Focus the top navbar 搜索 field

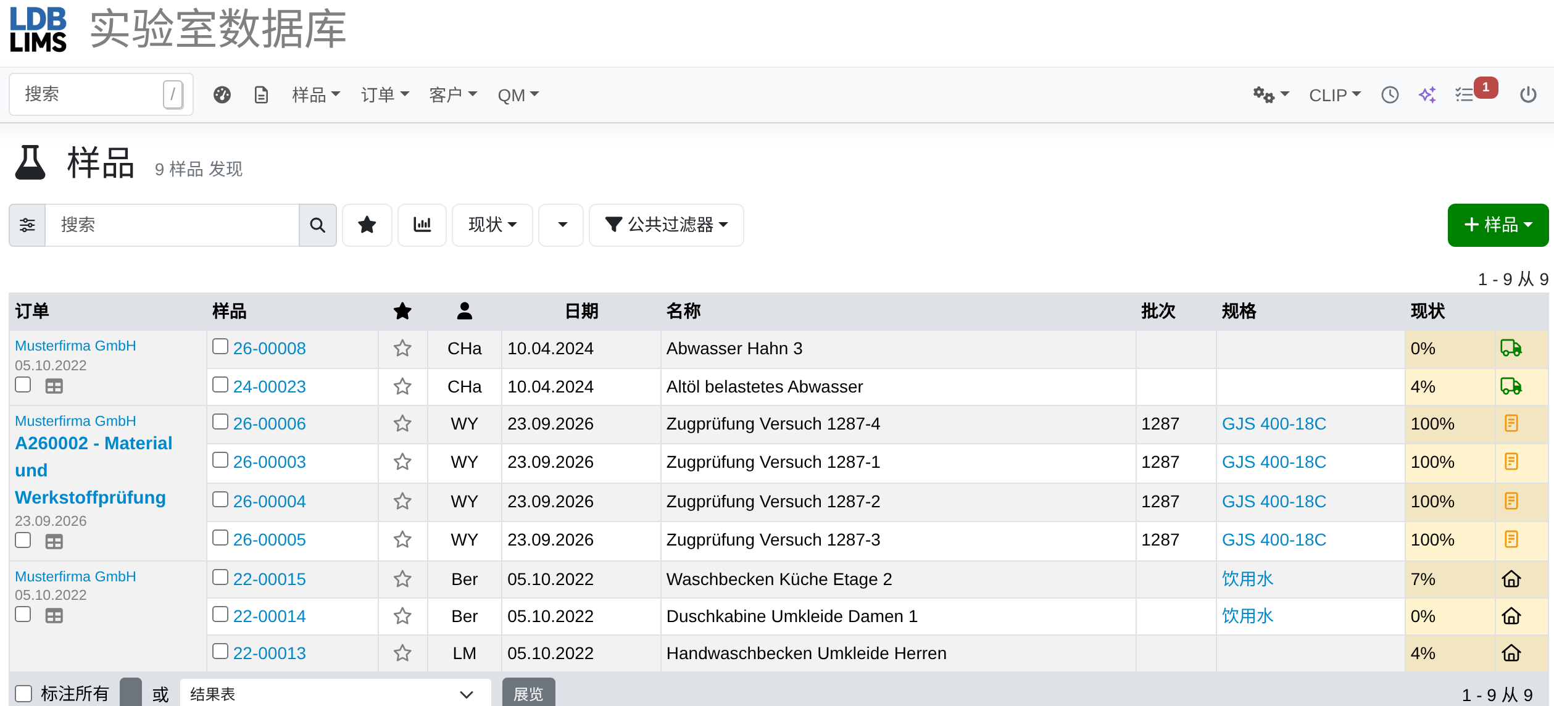(x=101, y=94)
